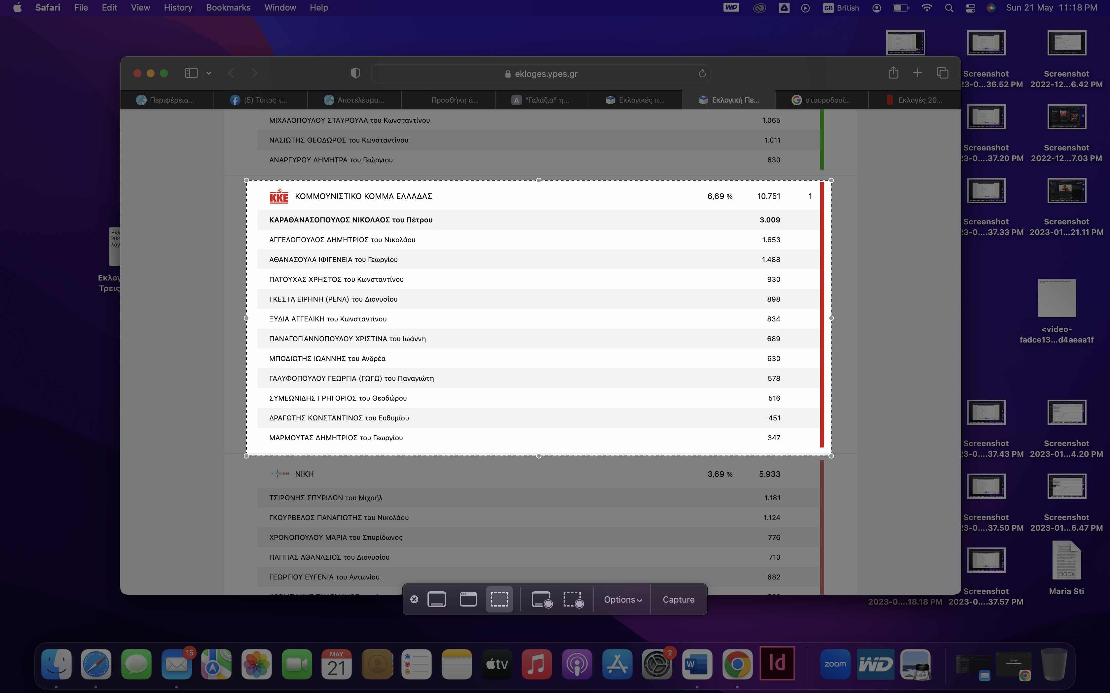Select Screenshot 2022-12...6.42 PM desktop file
Image resolution: width=1110 pixels, height=693 pixels.
coord(1066,60)
